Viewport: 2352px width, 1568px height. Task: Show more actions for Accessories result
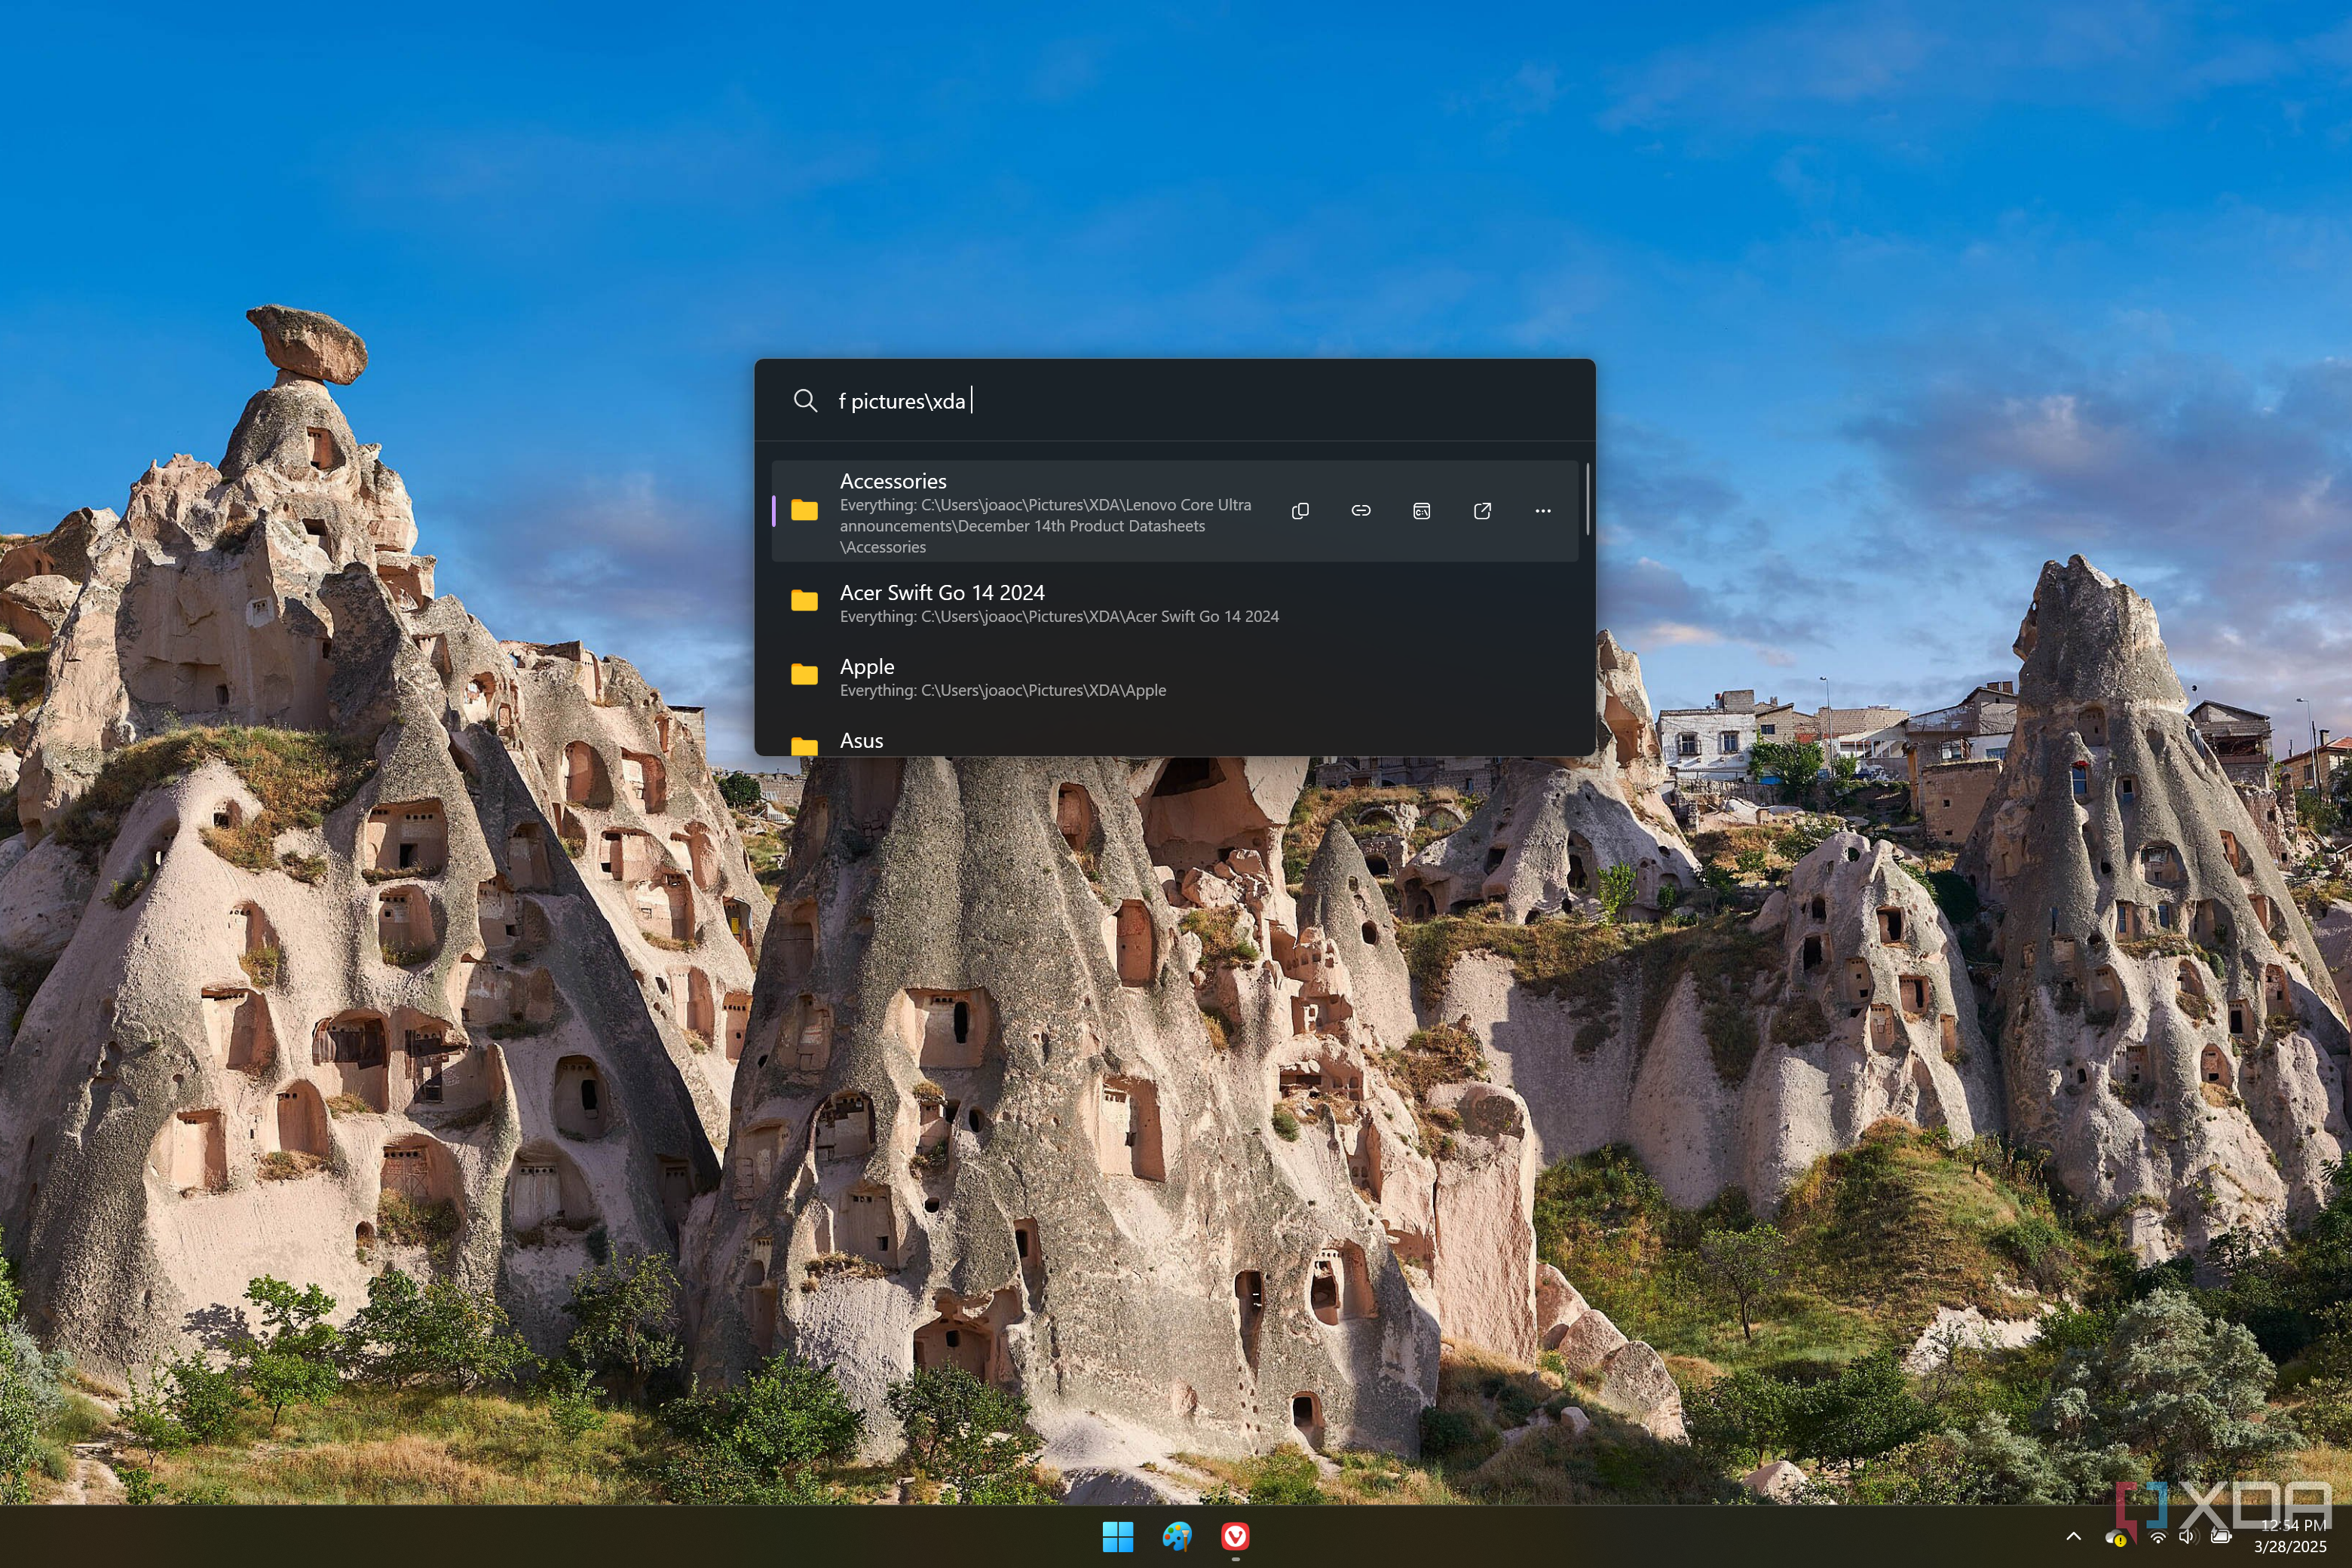click(1543, 511)
